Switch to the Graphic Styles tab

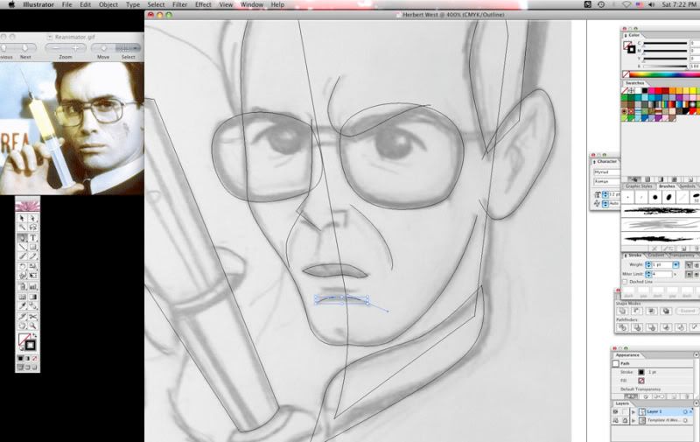639,186
